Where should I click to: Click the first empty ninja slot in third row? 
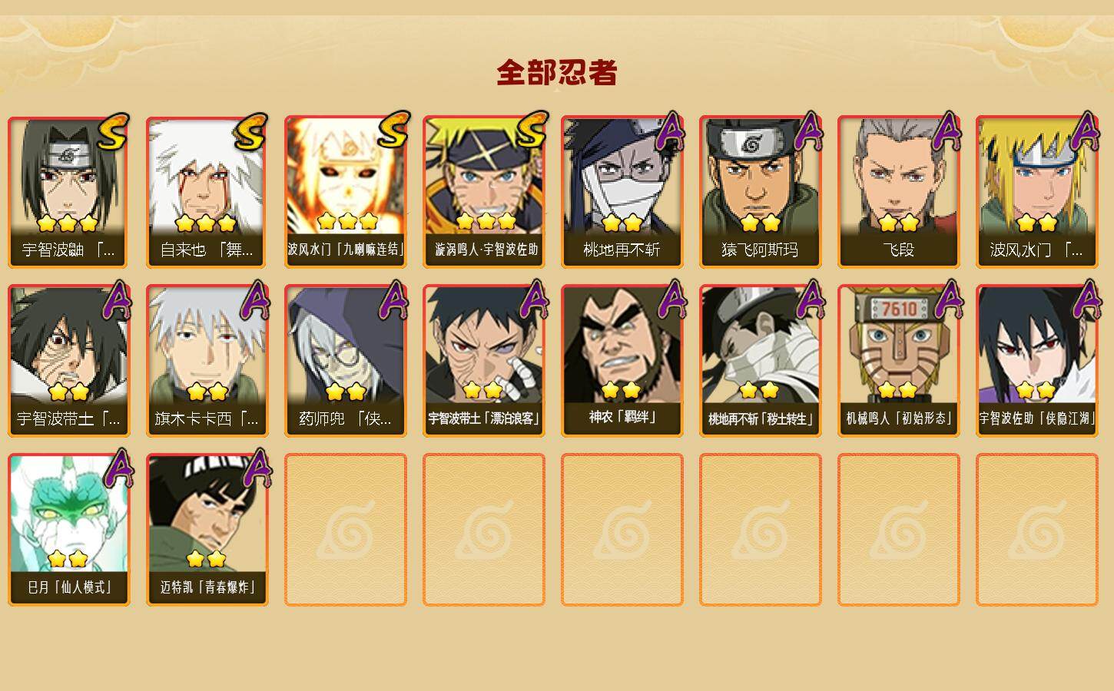(346, 530)
